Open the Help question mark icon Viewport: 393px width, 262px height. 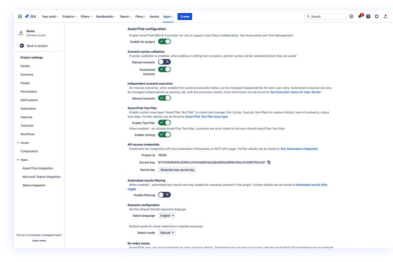(368, 16)
